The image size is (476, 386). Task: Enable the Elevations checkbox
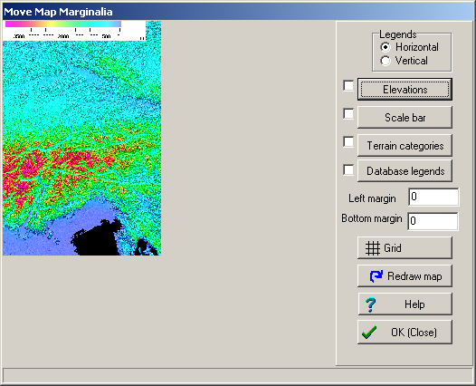348,86
